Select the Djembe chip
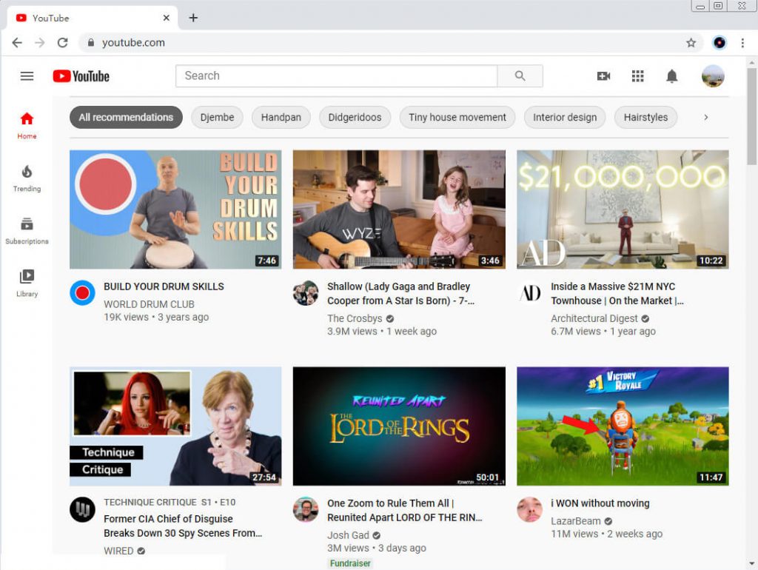The image size is (758, 570). [217, 118]
